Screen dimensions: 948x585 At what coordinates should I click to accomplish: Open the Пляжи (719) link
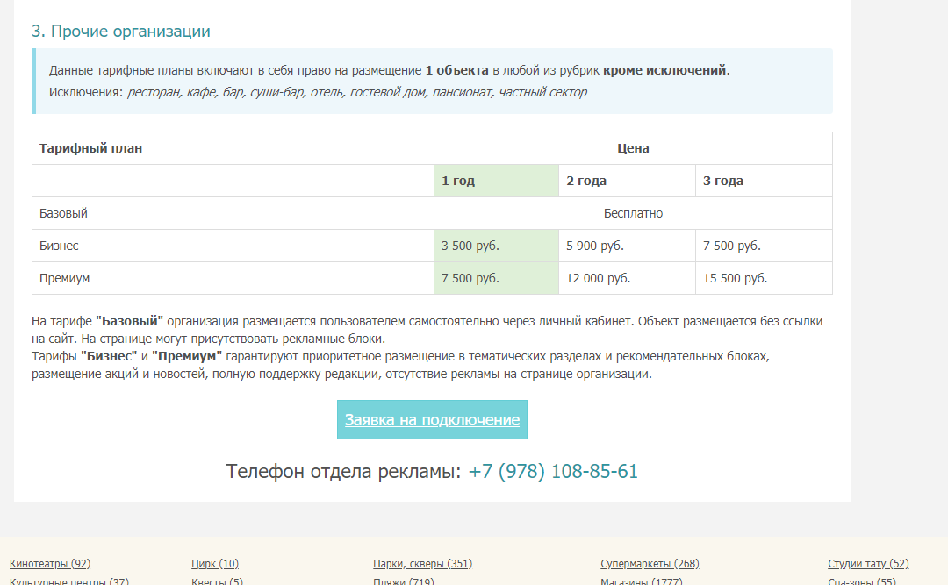(x=403, y=581)
